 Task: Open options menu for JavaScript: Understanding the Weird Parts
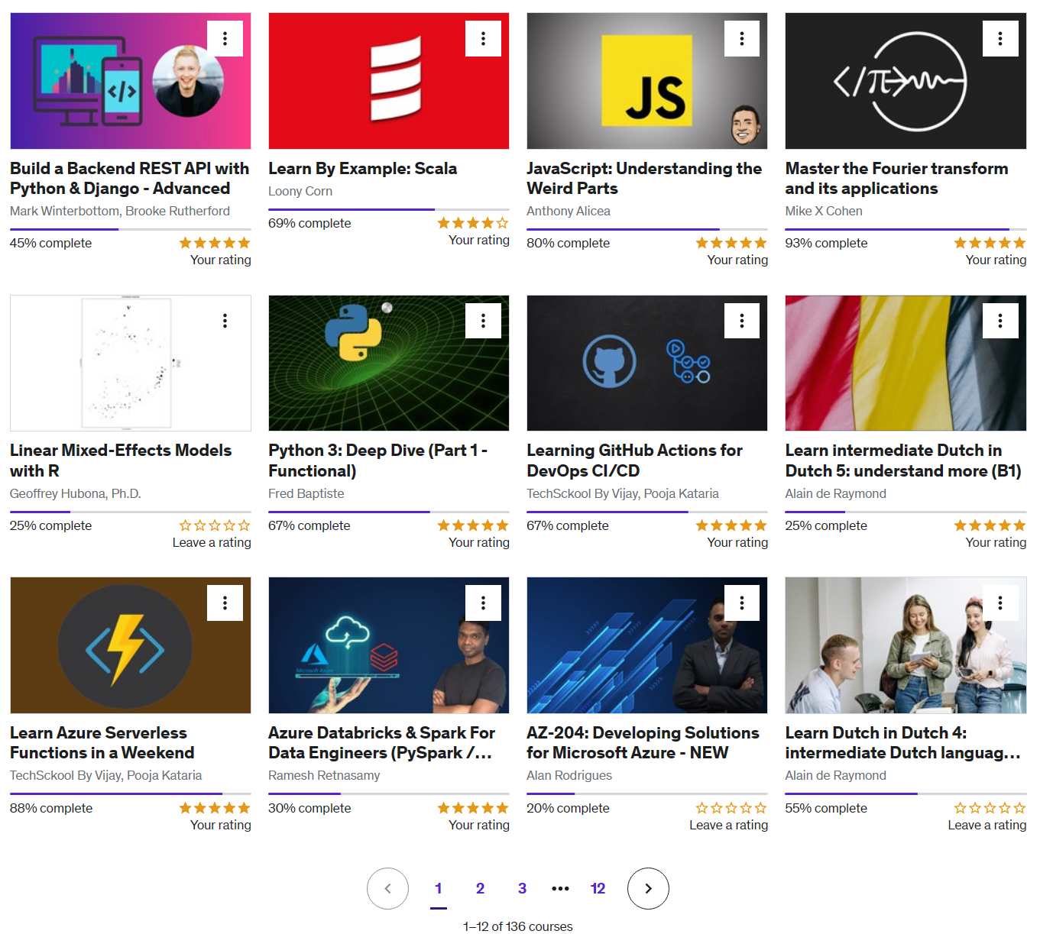pos(741,38)
